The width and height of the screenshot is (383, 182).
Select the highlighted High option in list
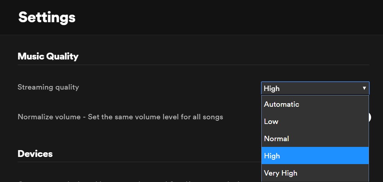tap(272, 156)
